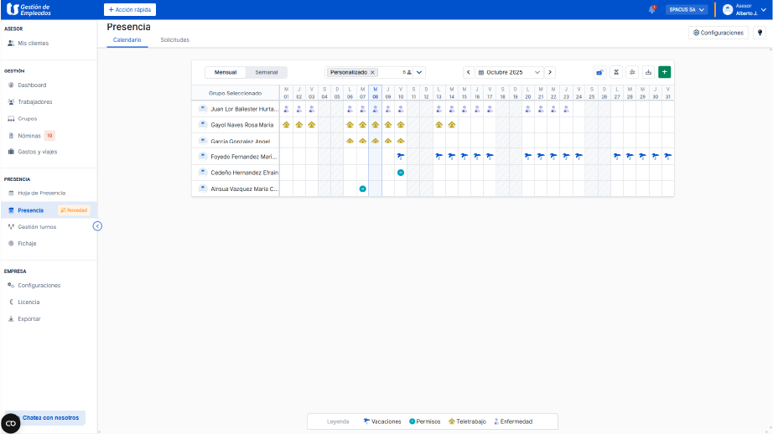Click the hourglass icon in calendar toolbar
This screenshot has height=434, width=773.
616,72
